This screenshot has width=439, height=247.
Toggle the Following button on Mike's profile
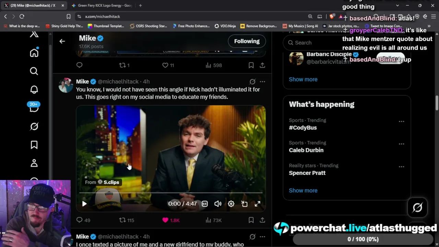coord(247,41)
